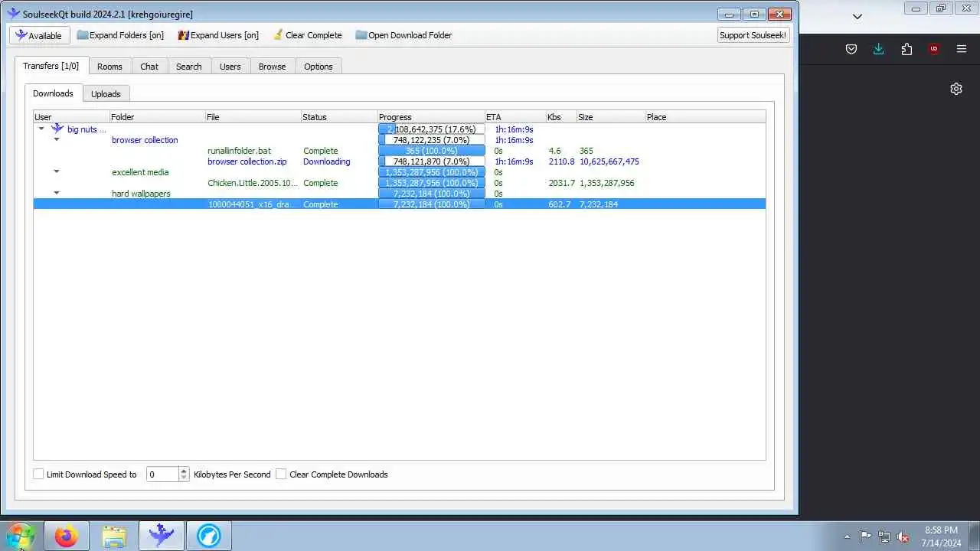Viewport: 980px width, 551px height.
Task: Click the Soulseek taskbar icon
Action: 162,536
